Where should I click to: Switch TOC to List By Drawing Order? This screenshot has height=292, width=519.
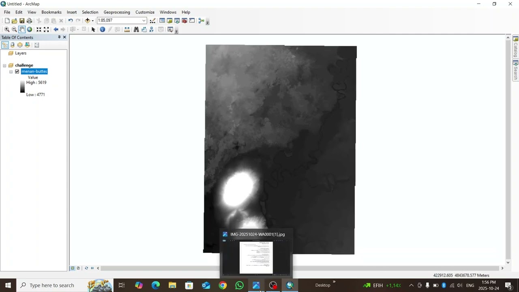coord(5,45)
